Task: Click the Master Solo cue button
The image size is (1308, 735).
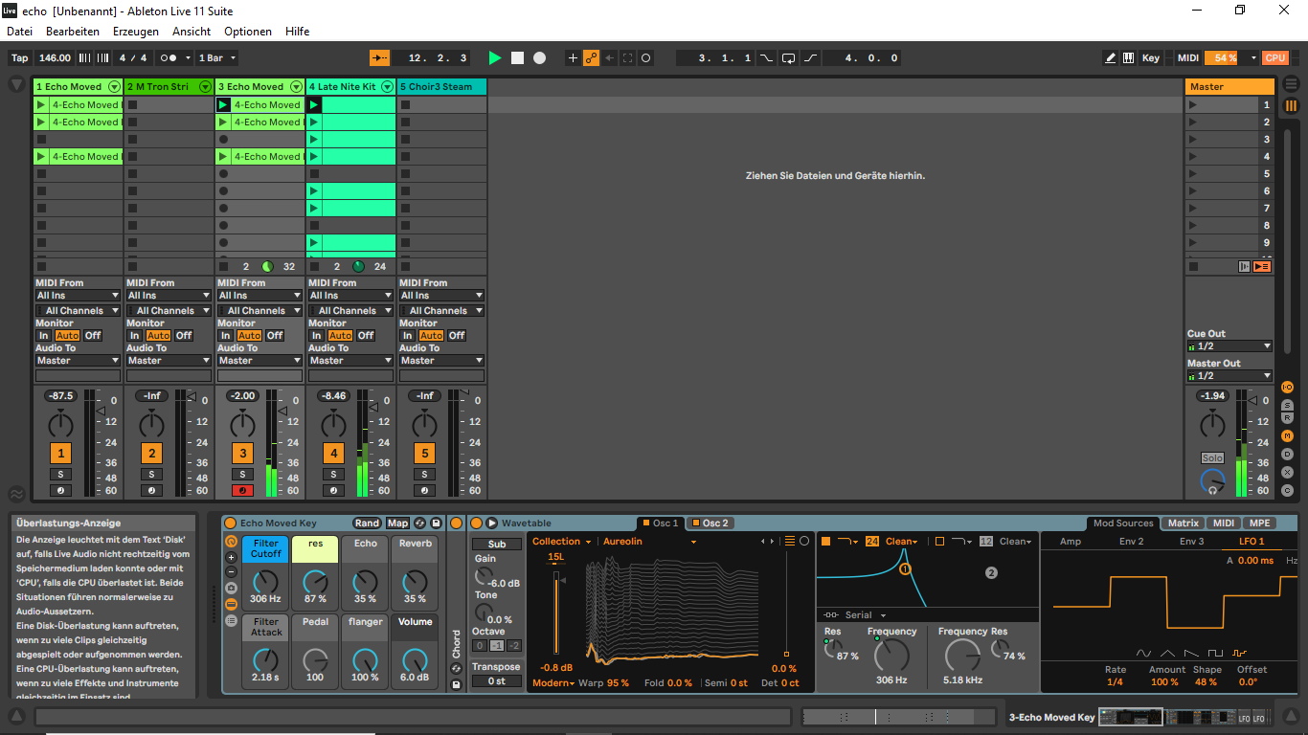Action: 1212,458
